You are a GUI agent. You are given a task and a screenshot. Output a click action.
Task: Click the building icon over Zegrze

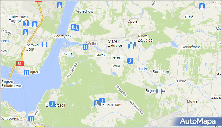pos(26,73)
